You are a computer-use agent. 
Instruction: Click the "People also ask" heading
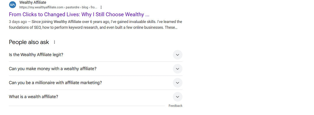tap(29, 42)
